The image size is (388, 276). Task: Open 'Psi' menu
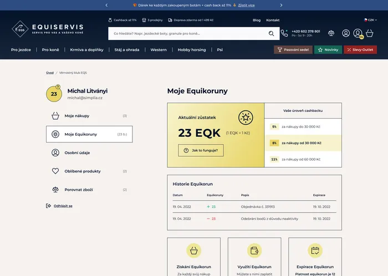pyautogui.click(x=219, y=50)
